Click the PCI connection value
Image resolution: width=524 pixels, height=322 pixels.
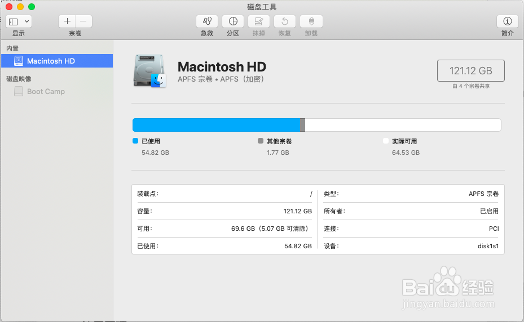(494, 229)
